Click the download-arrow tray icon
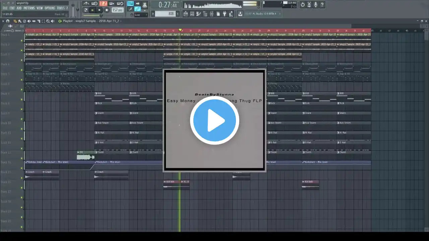This screenshot has width=429, height=241. [x=240, y=14]
